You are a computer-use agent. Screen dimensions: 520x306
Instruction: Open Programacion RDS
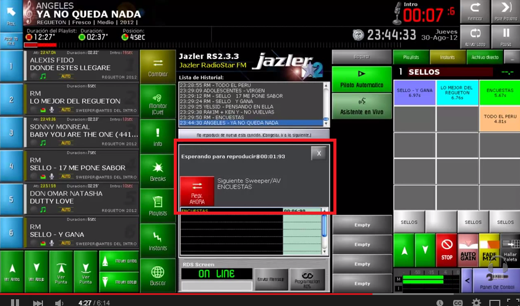click(307, 279)
